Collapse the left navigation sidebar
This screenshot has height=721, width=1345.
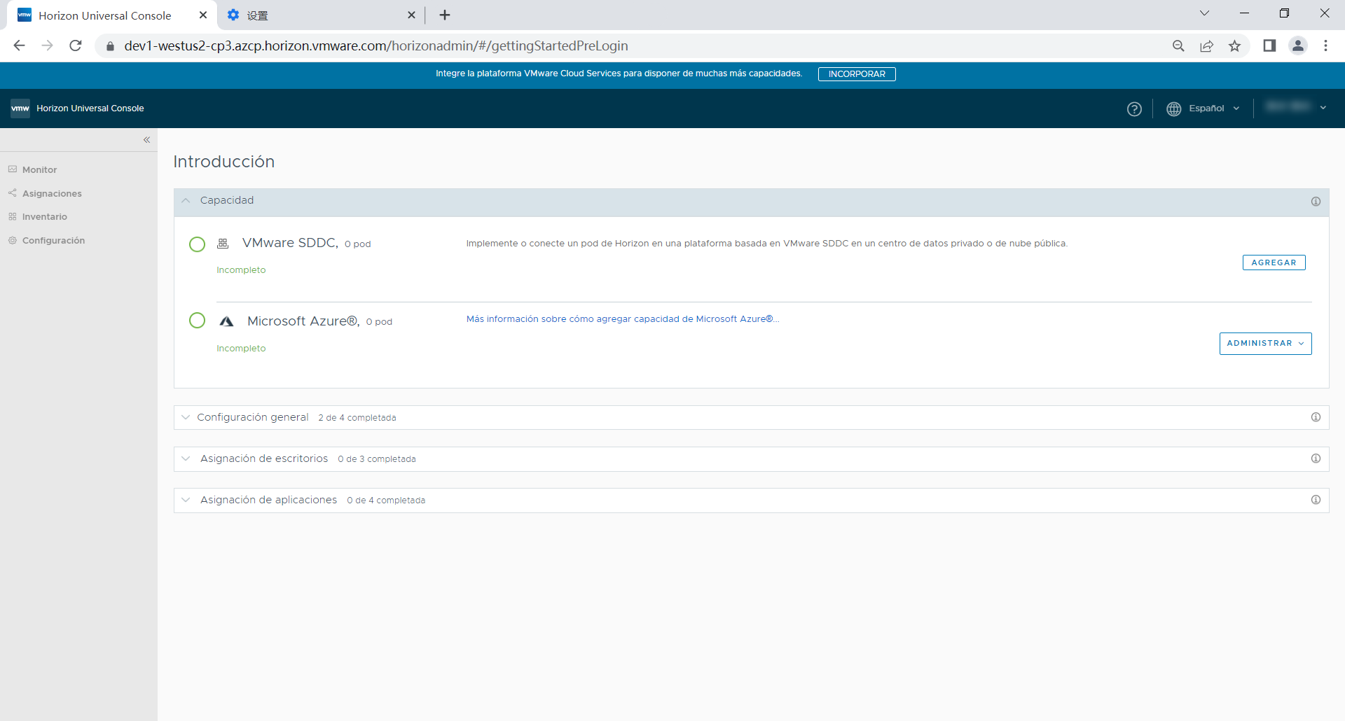146,140
